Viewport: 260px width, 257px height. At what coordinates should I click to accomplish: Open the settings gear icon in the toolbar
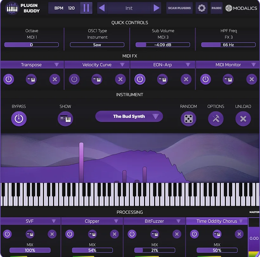pos(201,8)
